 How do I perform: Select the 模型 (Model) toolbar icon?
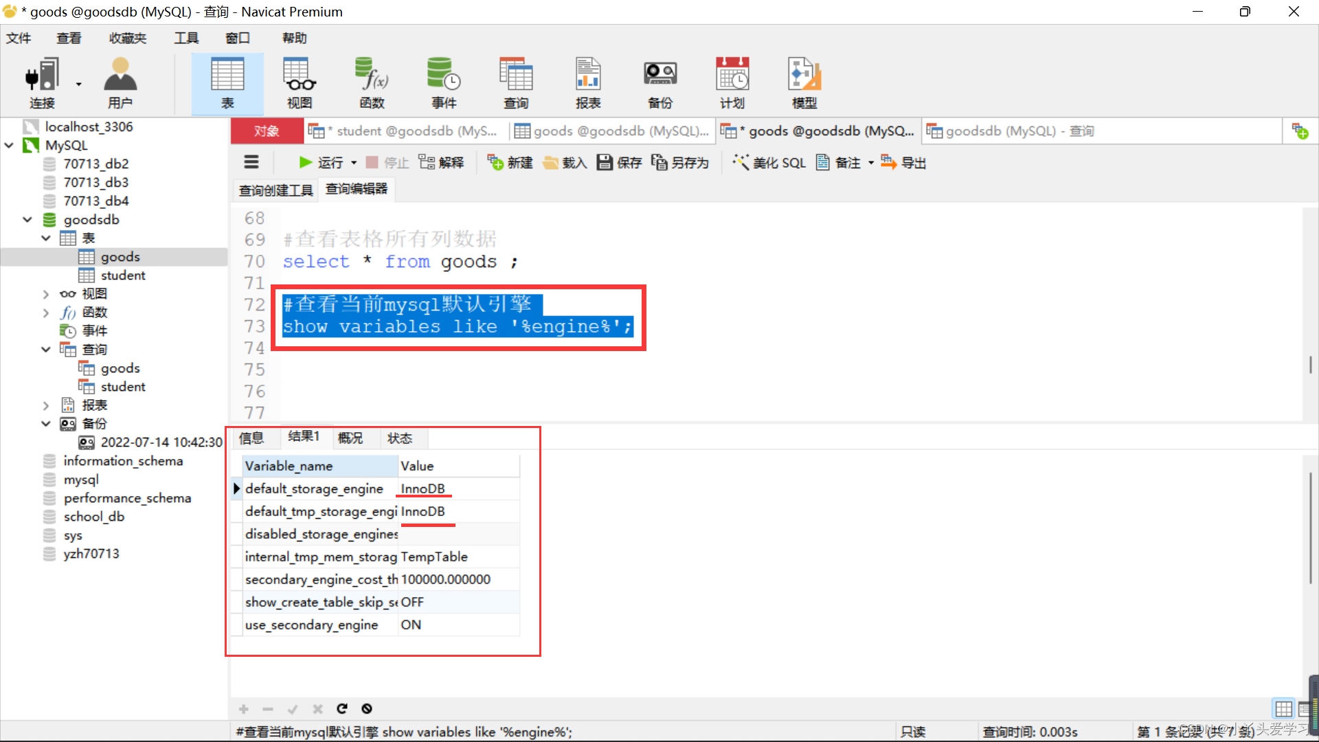pos(804,83)
